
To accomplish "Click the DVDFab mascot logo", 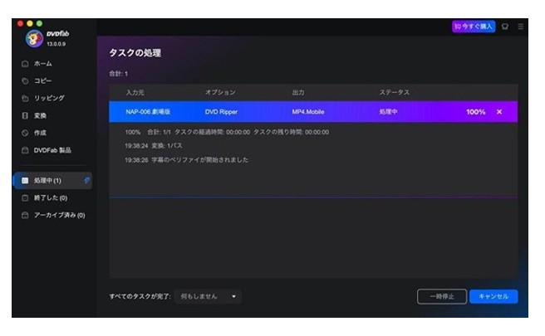I will tap(34, 38).
